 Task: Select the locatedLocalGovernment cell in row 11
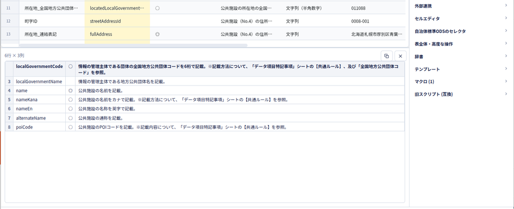coord(117,8)
